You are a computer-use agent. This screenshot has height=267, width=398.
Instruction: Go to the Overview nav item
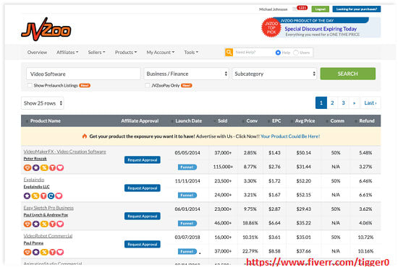click(x=37, y=53)
